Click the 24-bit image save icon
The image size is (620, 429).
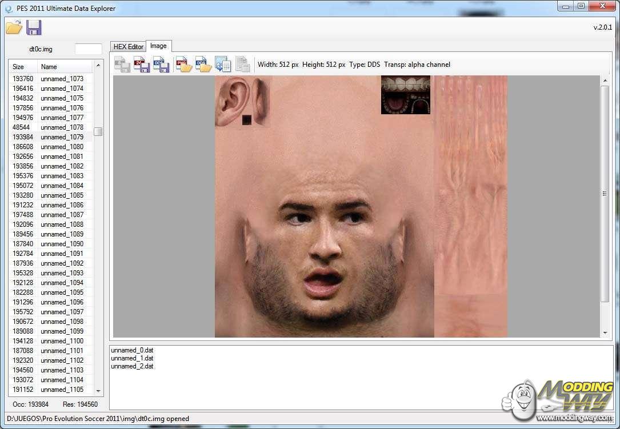[x=141, y=65]
